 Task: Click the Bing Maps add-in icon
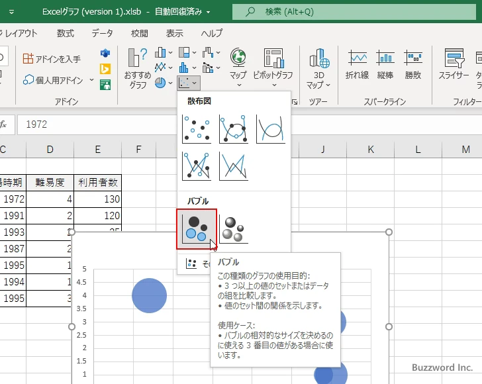pyautogui.click(x=105, y=69)
